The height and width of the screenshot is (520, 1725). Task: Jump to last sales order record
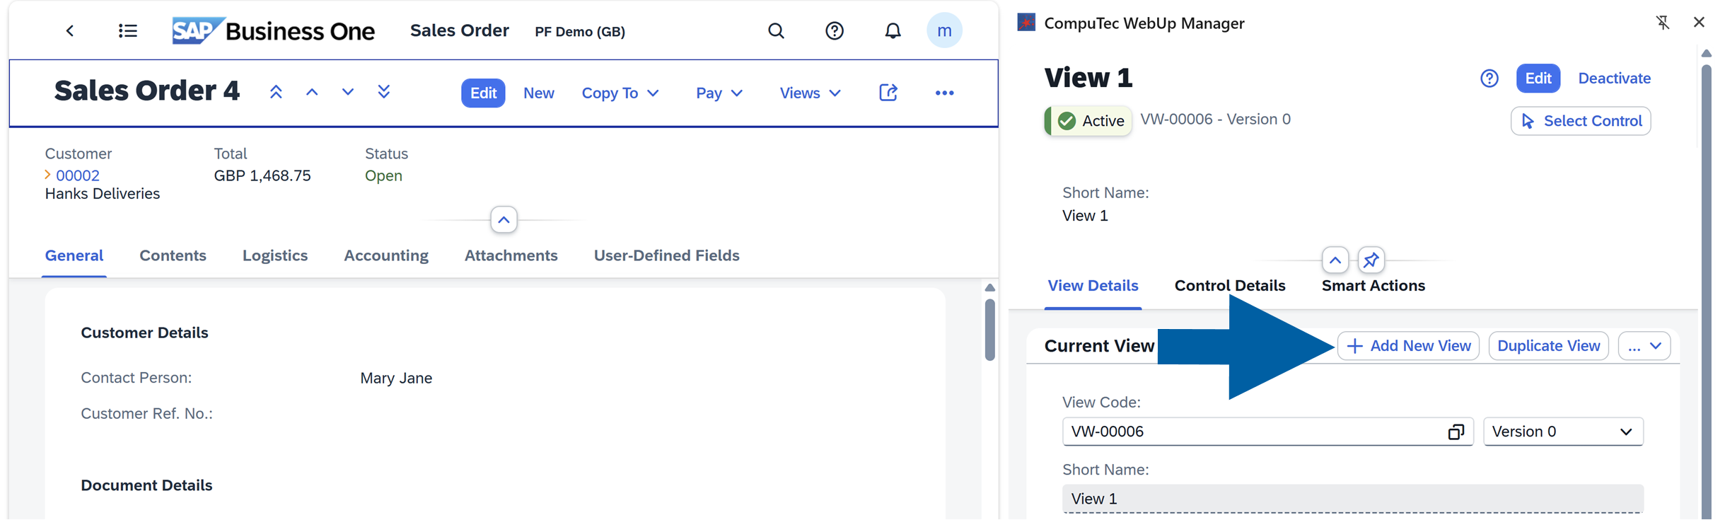tap(384, 92)
